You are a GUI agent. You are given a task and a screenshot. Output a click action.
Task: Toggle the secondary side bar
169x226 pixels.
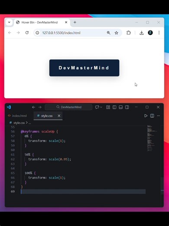coord(127,107)
